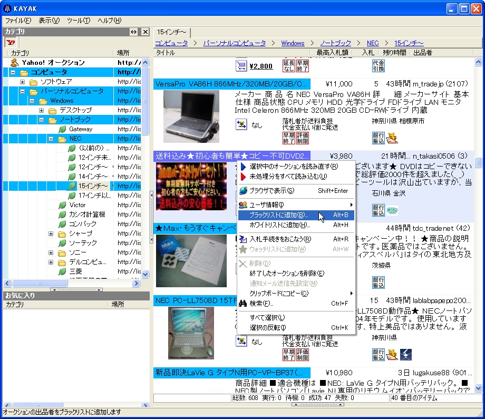Choose 未処理分をすべて読み込む(U)
Image resolution: width=485 pixels, height=419 pixels.
pos(296,176)
